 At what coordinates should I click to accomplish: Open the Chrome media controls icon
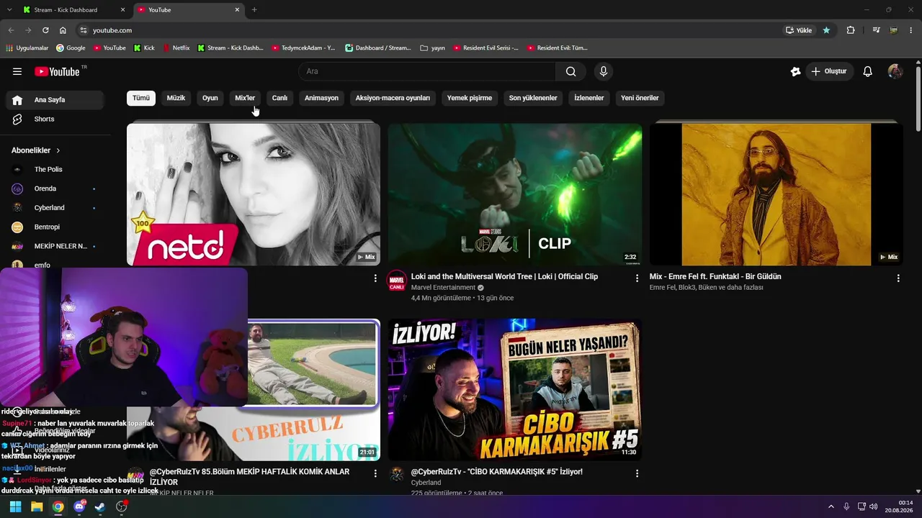[x=876, y=30]
